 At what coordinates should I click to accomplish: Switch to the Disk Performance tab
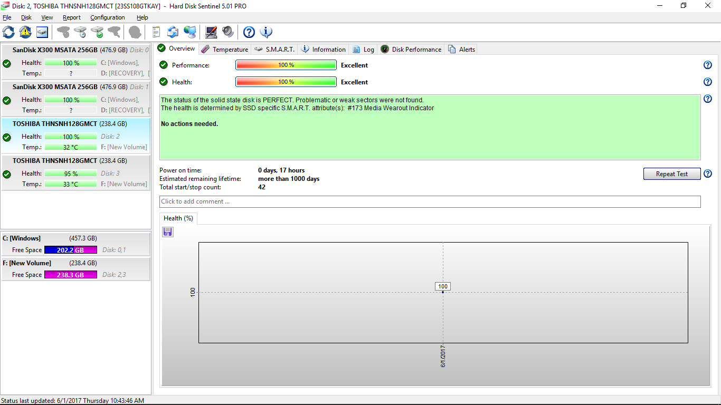tap(411, 49)
